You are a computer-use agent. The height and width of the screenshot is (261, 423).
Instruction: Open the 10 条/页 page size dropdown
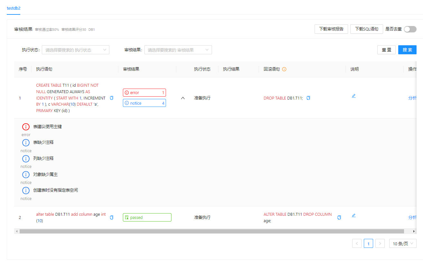click(x=403, y=244)
